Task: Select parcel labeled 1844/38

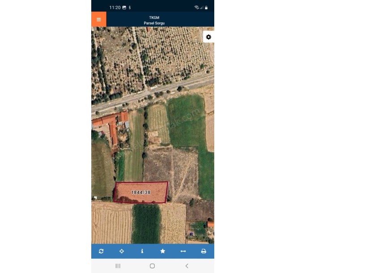Action: pos(140,192)
